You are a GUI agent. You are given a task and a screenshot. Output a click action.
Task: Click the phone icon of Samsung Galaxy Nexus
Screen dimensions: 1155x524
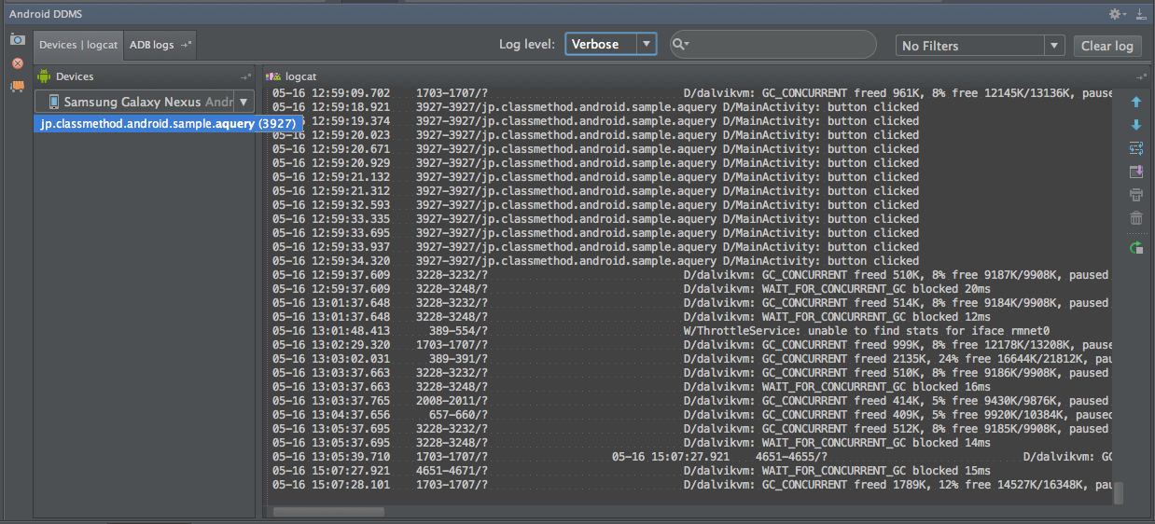(53, 102)
